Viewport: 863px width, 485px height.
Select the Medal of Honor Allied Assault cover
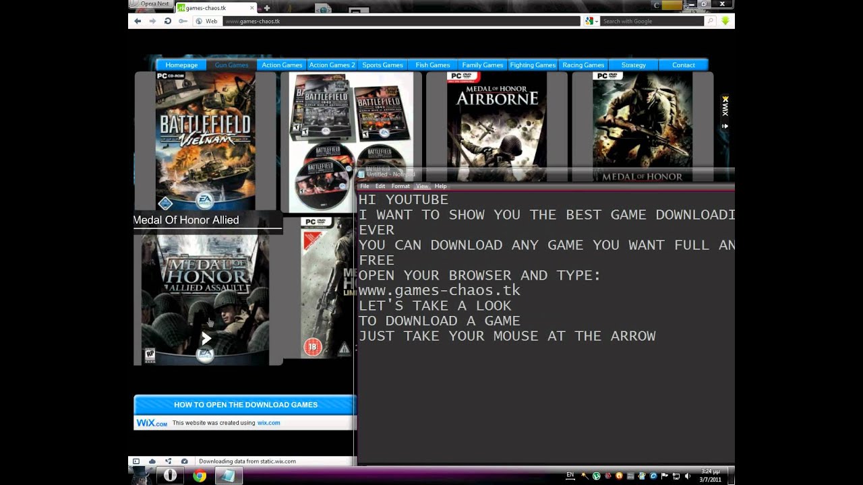click(205, 299)
